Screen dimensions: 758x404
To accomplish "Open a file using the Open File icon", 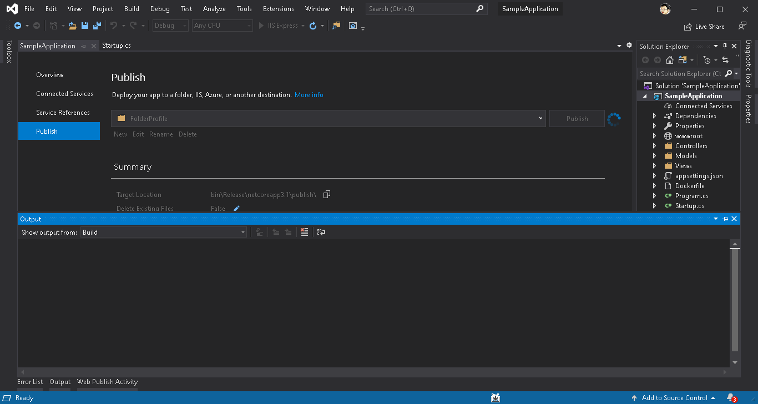I will (72, 26).
